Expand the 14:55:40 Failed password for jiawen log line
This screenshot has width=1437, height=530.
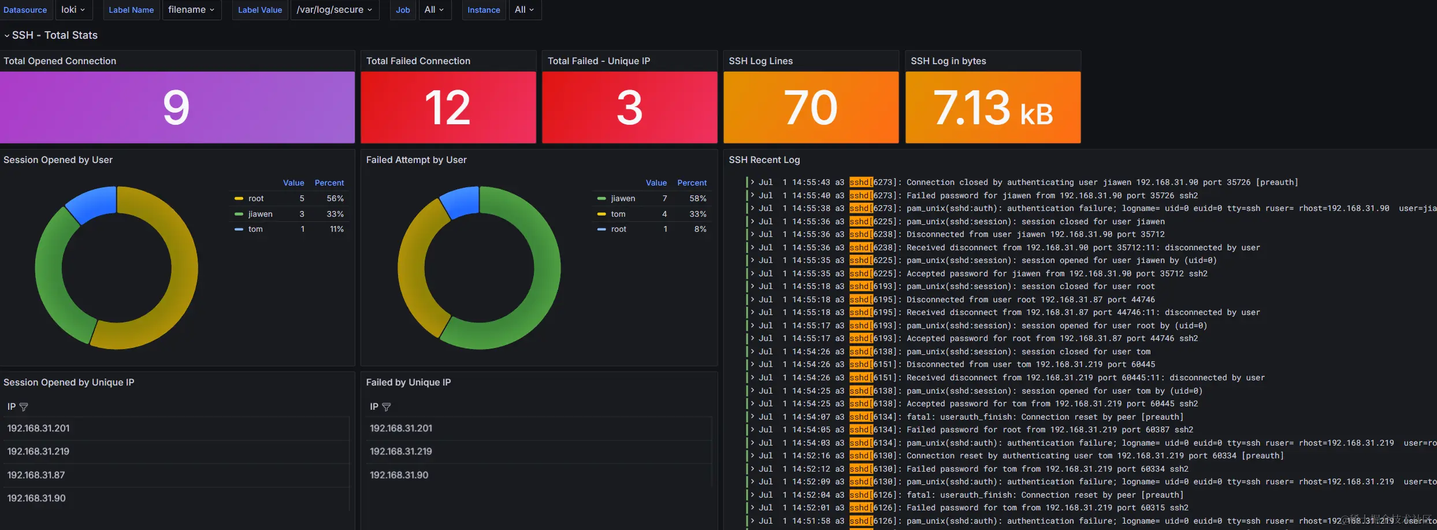[x=752, y=195]
